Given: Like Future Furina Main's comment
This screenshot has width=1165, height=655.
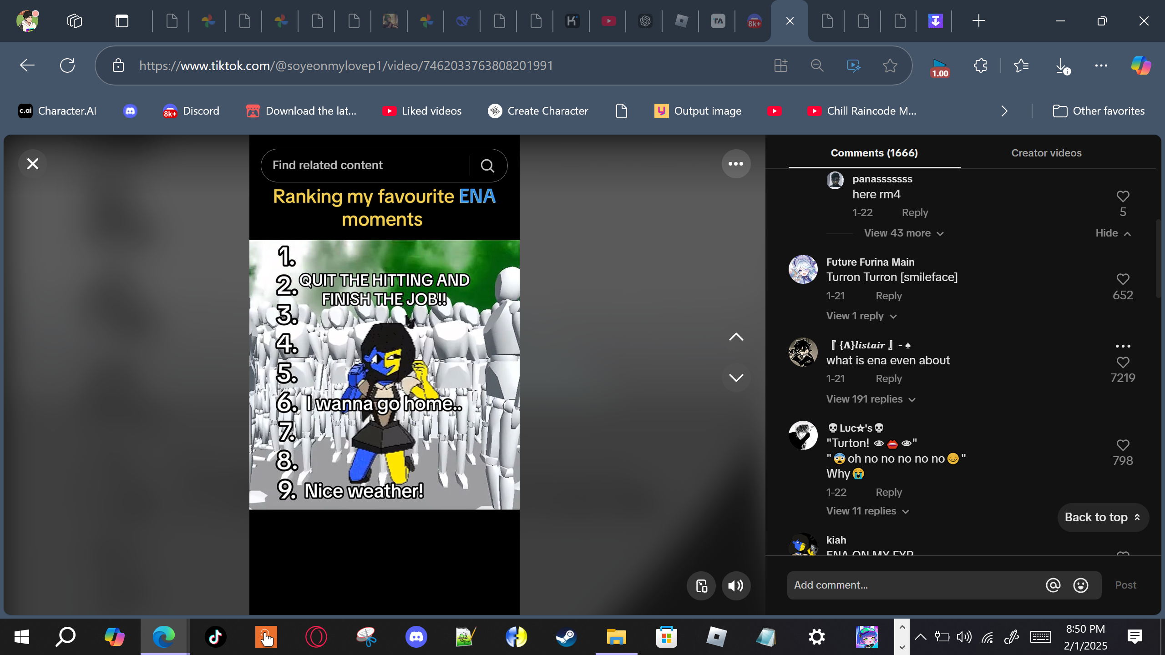Looking at the screenshot, I should click(x=1123, y=279).
